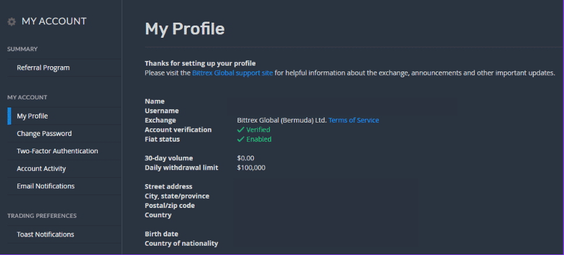The width and height of the screenshot is (564, 255).
Task: Click the $100,000 withdrawal limit value
Action: click(x=251, y=168)
